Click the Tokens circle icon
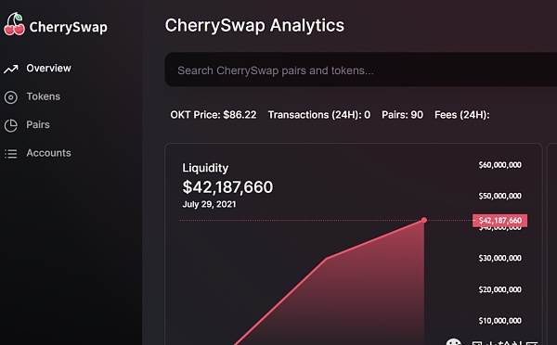This screenshot has height=345, width=557. tap(10, 96)
